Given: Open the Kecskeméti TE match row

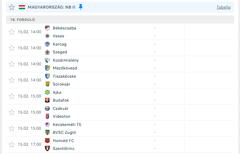Looking at the screenshot, I should click(120, 128).
